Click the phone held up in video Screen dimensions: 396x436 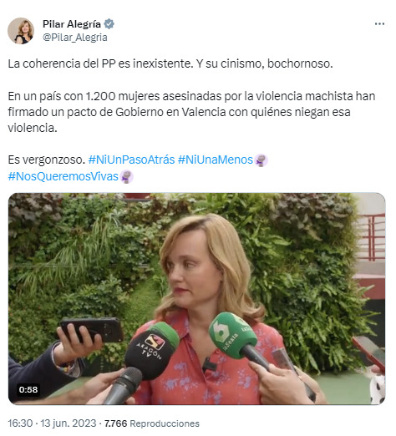pyautogui.click(x=92, y=330)
